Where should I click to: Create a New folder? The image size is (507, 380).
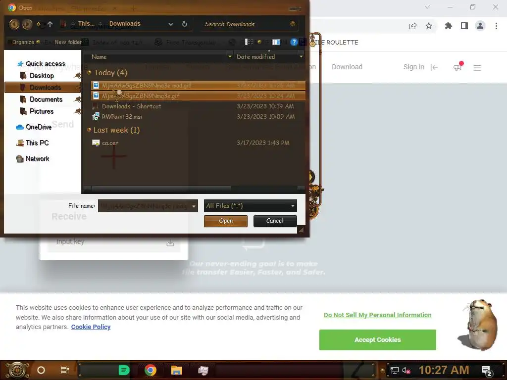(68, 42)
